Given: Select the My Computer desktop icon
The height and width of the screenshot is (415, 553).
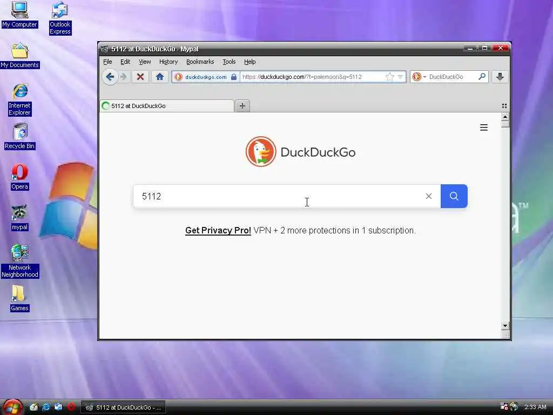Looking at the screenshot, I should [19, 15].
